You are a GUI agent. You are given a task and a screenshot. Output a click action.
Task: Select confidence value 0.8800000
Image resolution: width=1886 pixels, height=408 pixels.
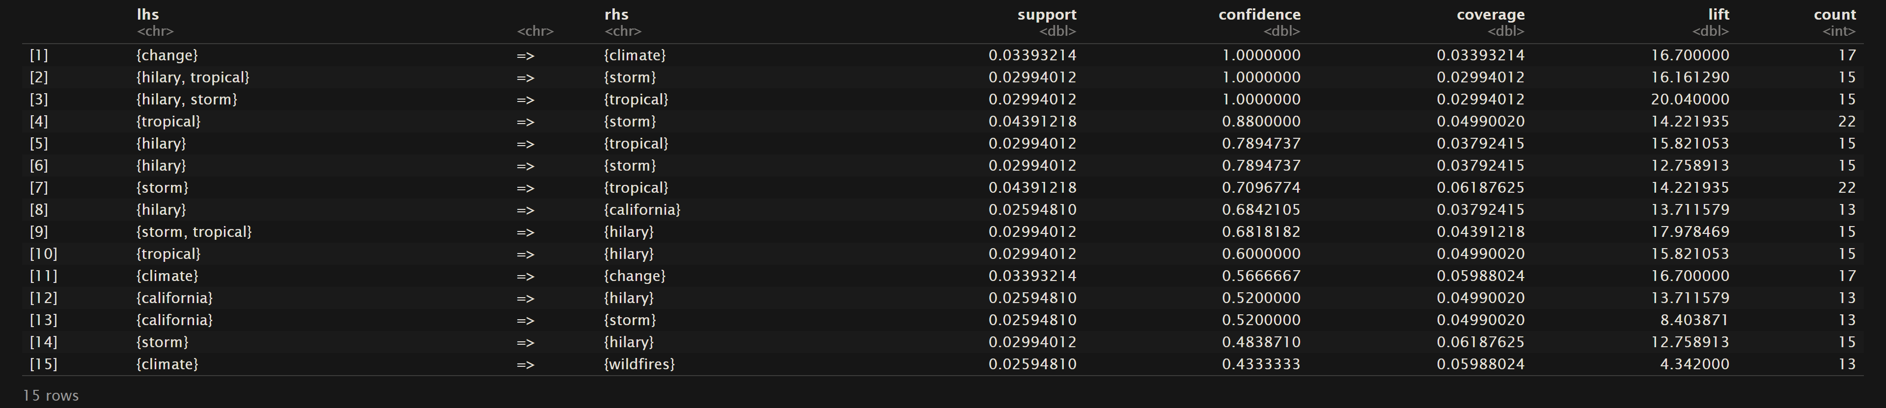1261,122
